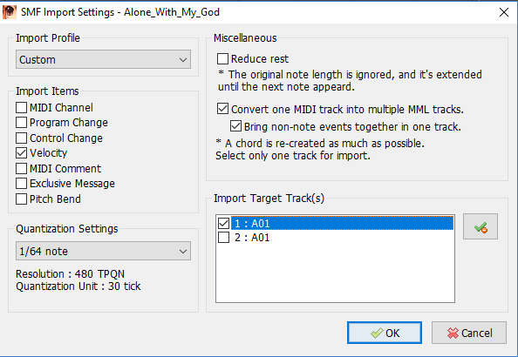The image size is (518, 357).
Task: Uncheck the track 1 : A01 checkbox
Action: click(223, 224)
